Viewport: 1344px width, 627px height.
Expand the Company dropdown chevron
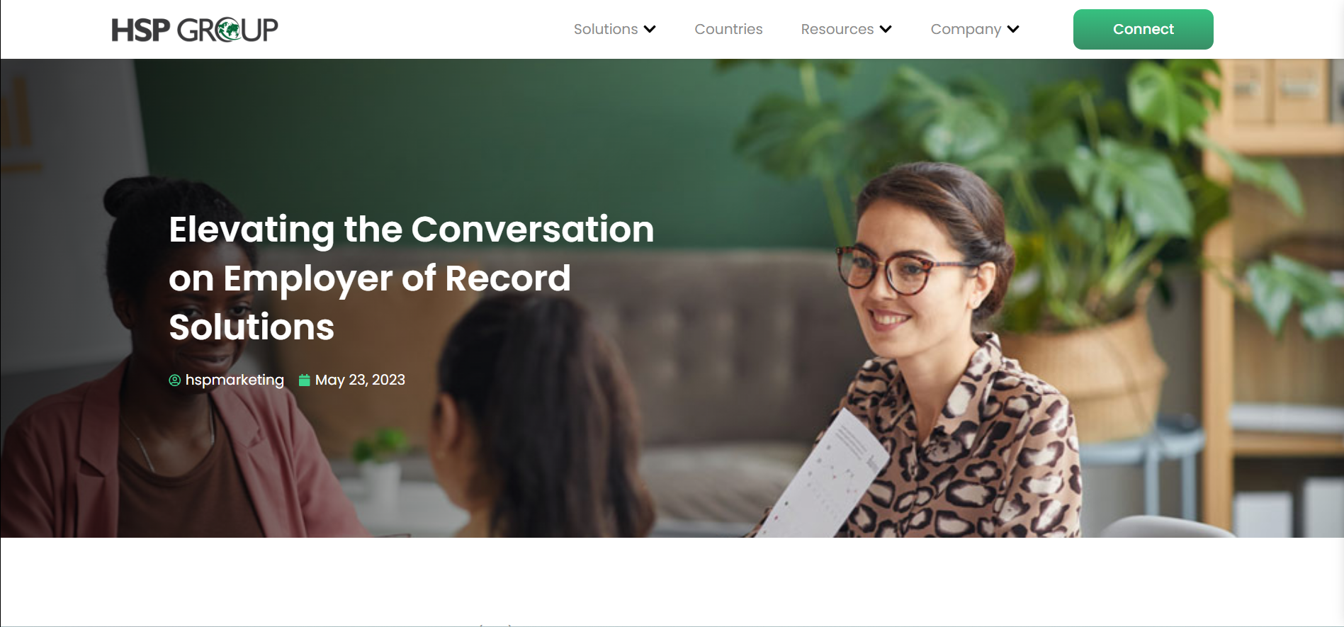(1013, 29)
